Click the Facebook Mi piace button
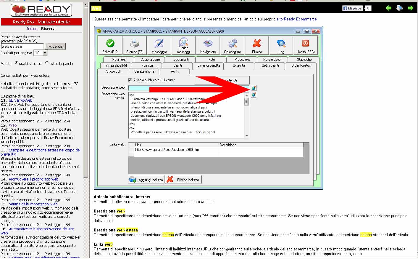This screenshot has width=418, height=259. pos(352,8)
